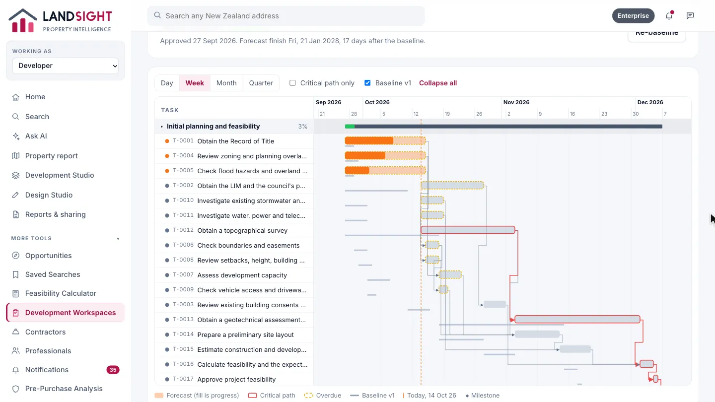Click the Opportunities compass icon
Image resolution: width=715 pixels, height=402 pixels.
16,256
